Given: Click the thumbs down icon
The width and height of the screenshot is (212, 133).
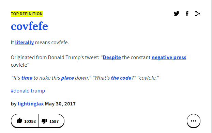Looking at the screenshot, I should pos(44,121).
